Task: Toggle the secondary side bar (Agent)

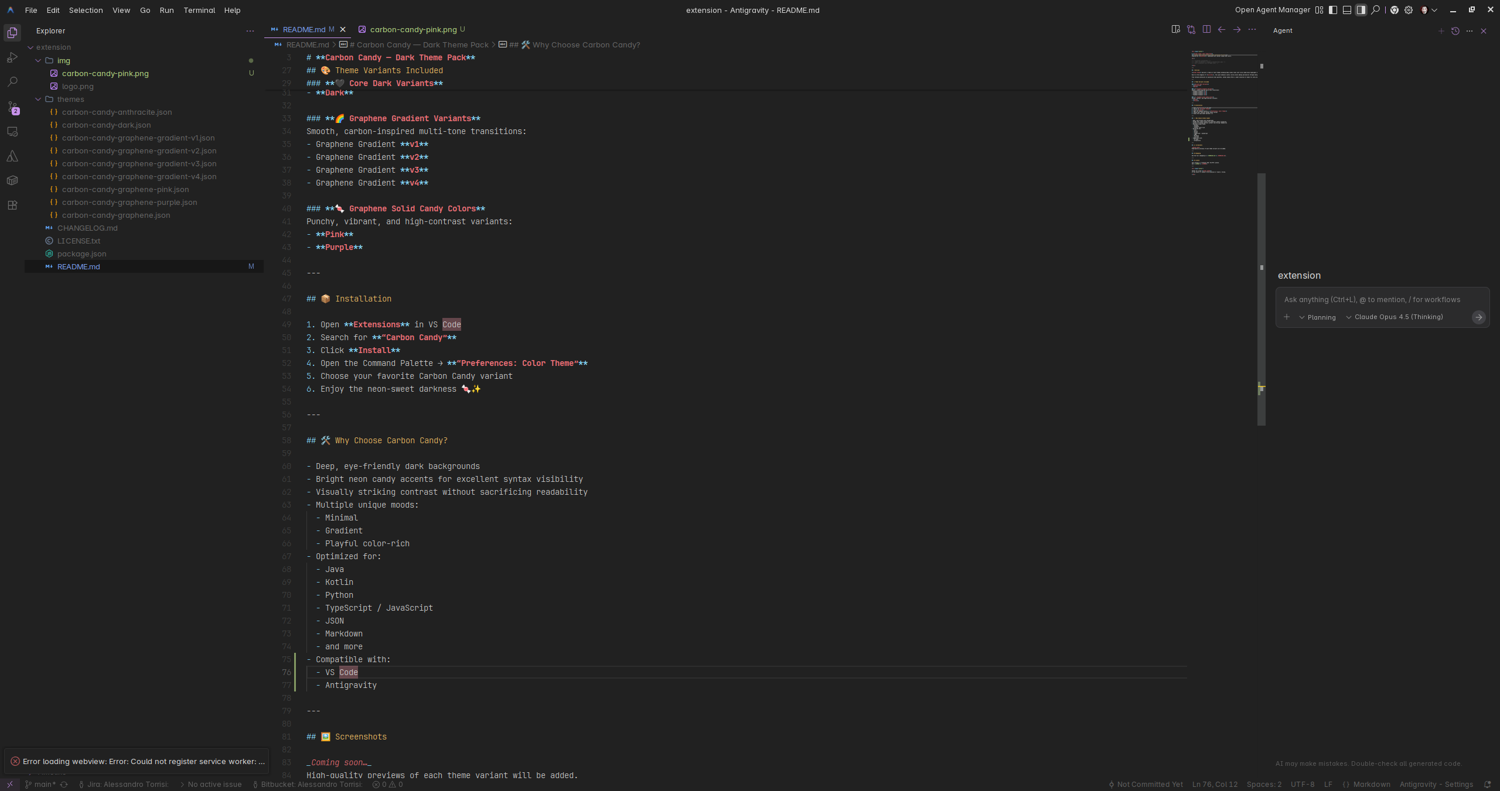Action: (1361, 10)
